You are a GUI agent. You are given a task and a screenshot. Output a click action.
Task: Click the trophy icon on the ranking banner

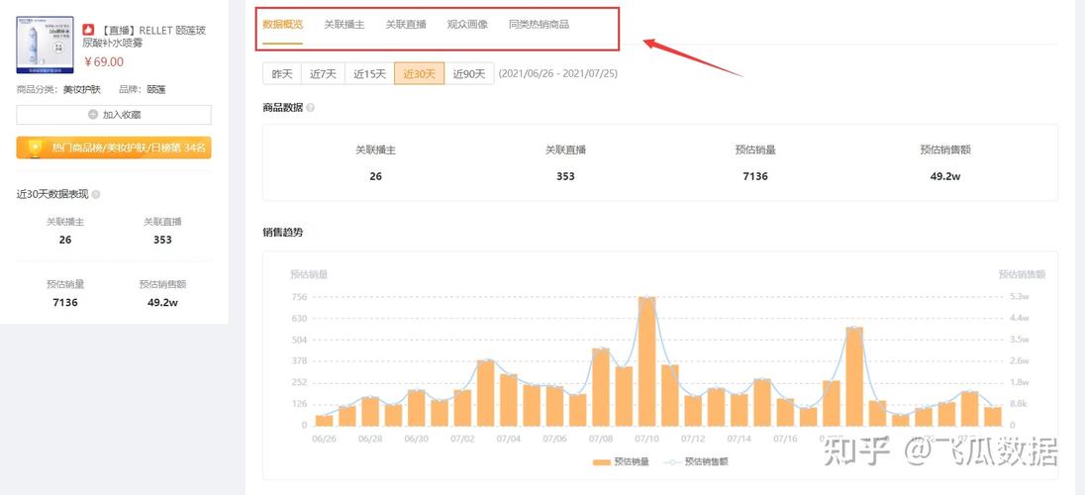tap(35, 148)
